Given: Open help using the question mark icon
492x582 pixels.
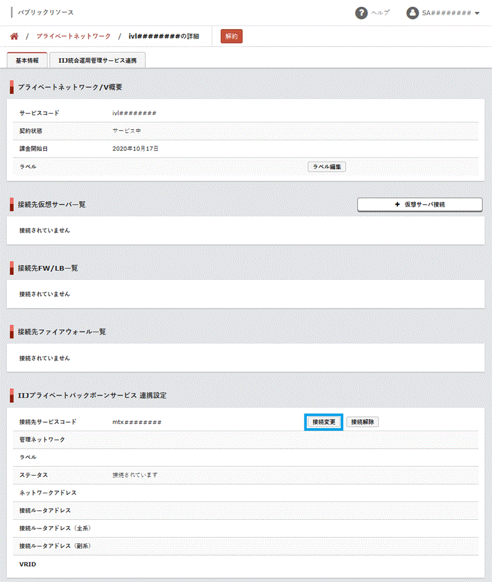Looking at the screenshot, I should [361, 13].
